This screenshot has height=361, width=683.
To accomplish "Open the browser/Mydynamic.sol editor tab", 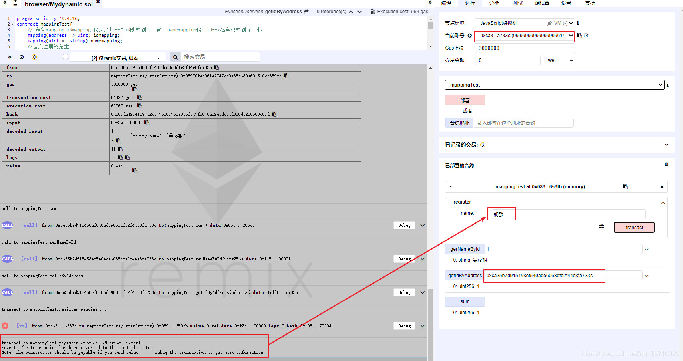I will (x=59, y=4).
